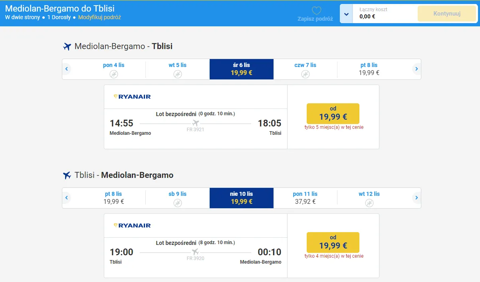Show later outbound dates with right arrow
Viewport: 480px width, 282px height.
(416, 69)
